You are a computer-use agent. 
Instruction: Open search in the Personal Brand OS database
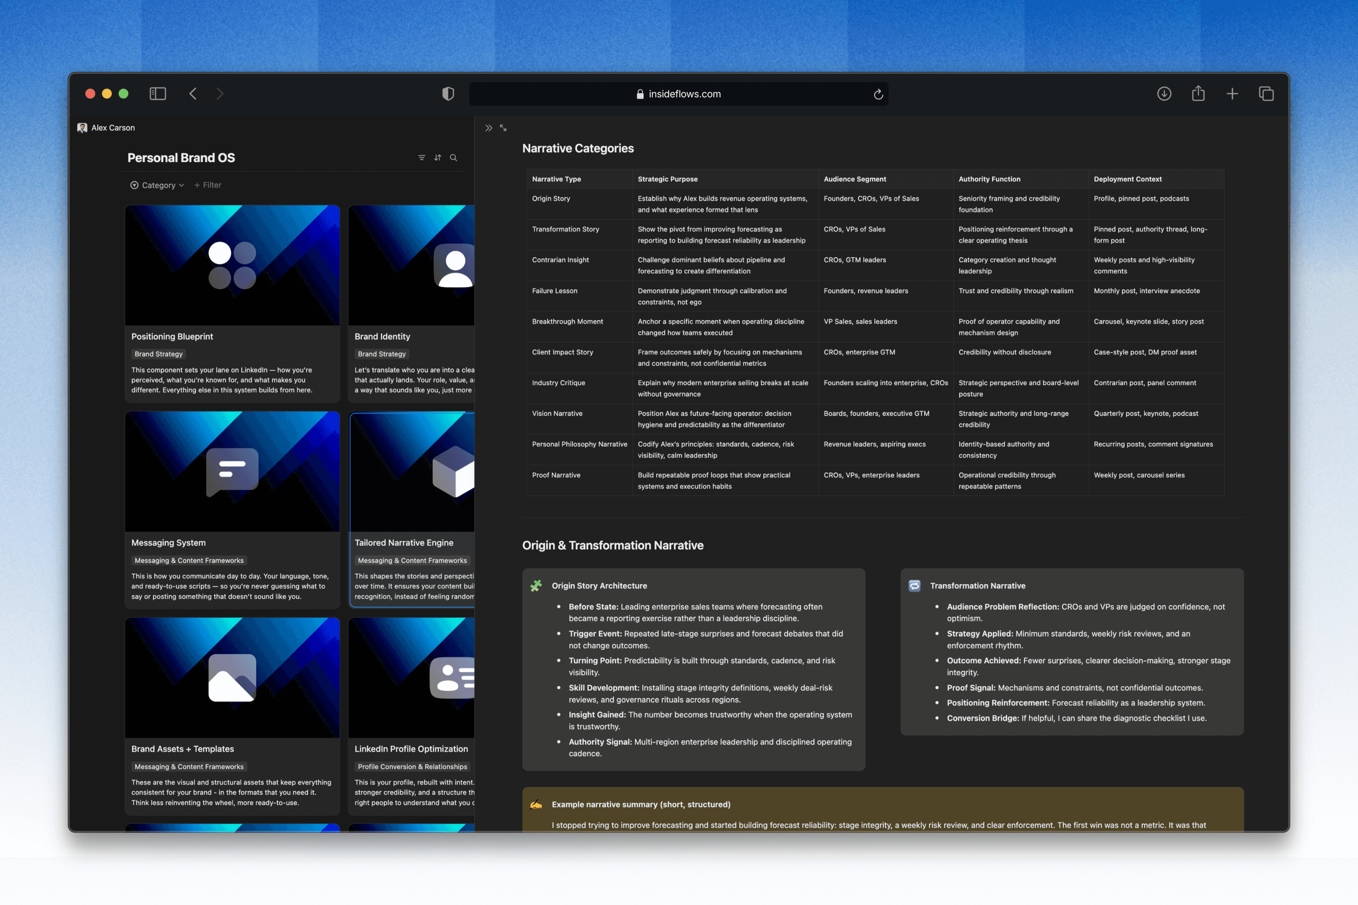tap(454, 158)
